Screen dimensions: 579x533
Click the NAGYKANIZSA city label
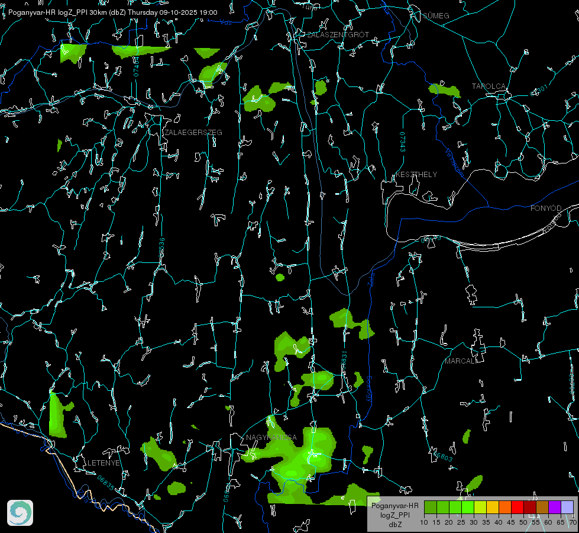[x=271, y=437]
